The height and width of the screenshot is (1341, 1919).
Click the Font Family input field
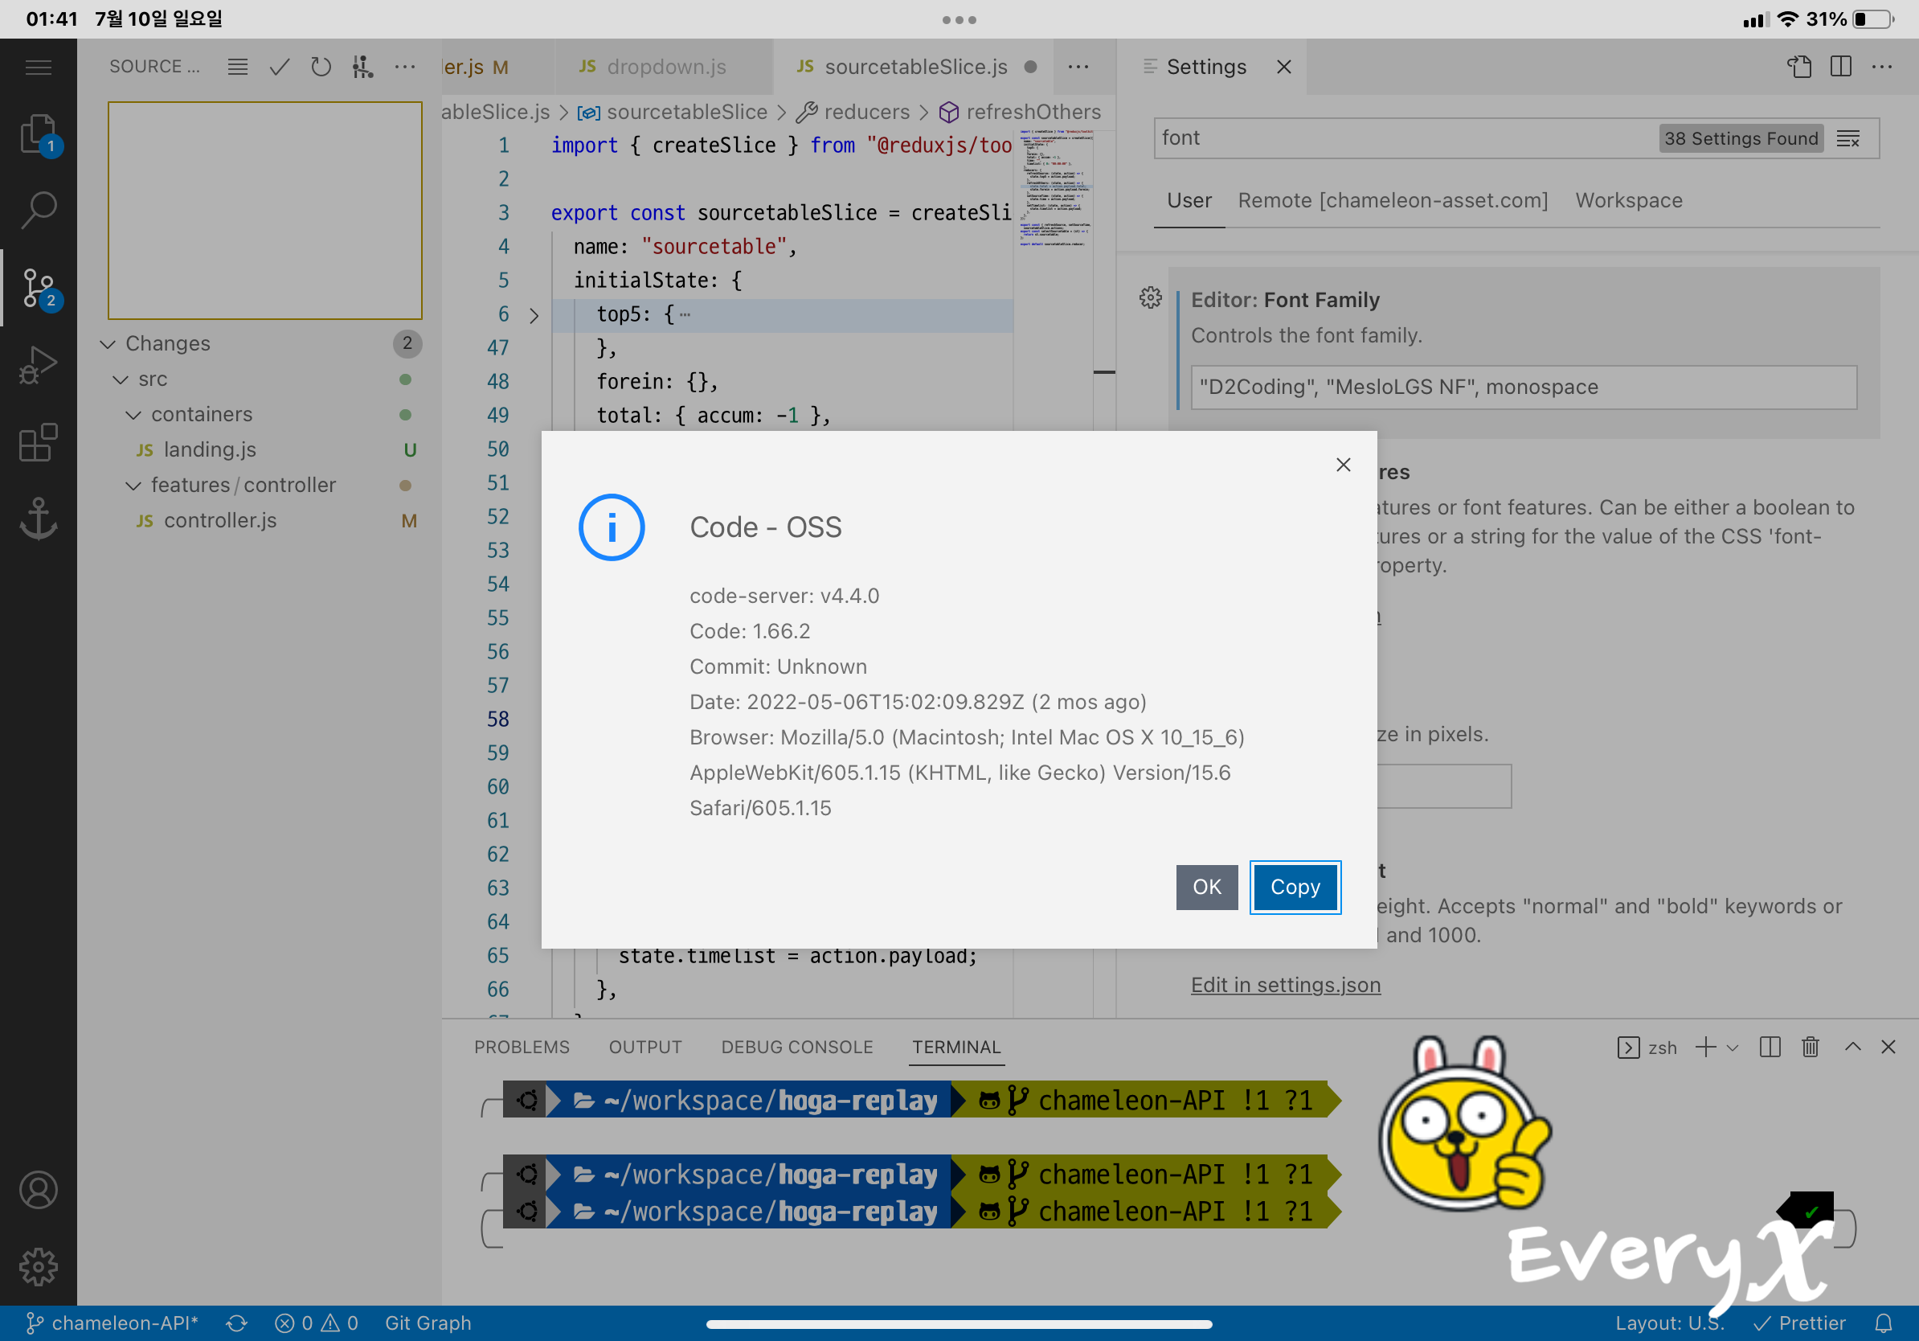[1523, 387]
